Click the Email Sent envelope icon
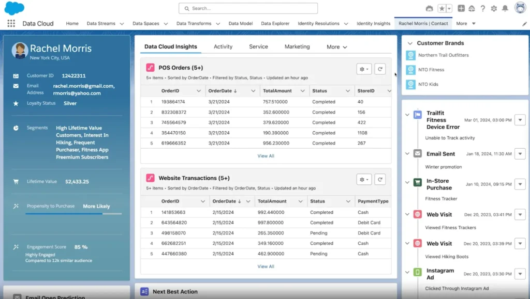This screenshot has width=530, height=299. (x=418, y=153)
